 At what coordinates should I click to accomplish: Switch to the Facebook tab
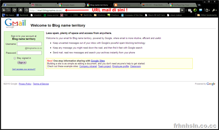point(16,5)
